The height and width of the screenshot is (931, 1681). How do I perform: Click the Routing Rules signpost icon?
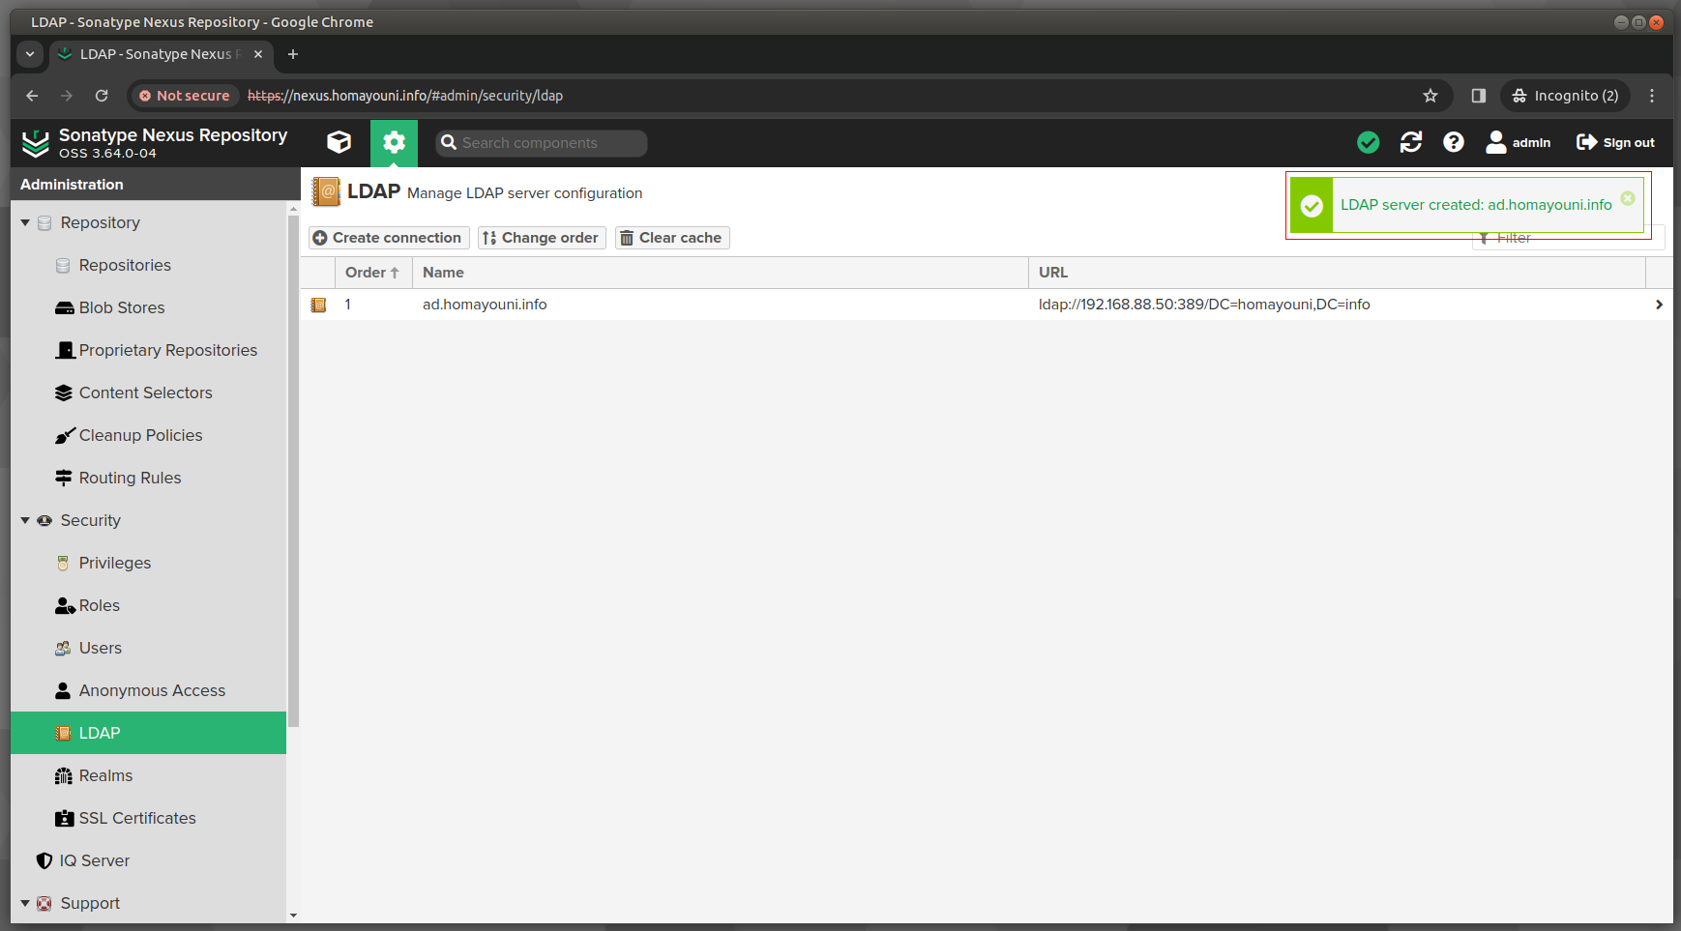point(64,478)
